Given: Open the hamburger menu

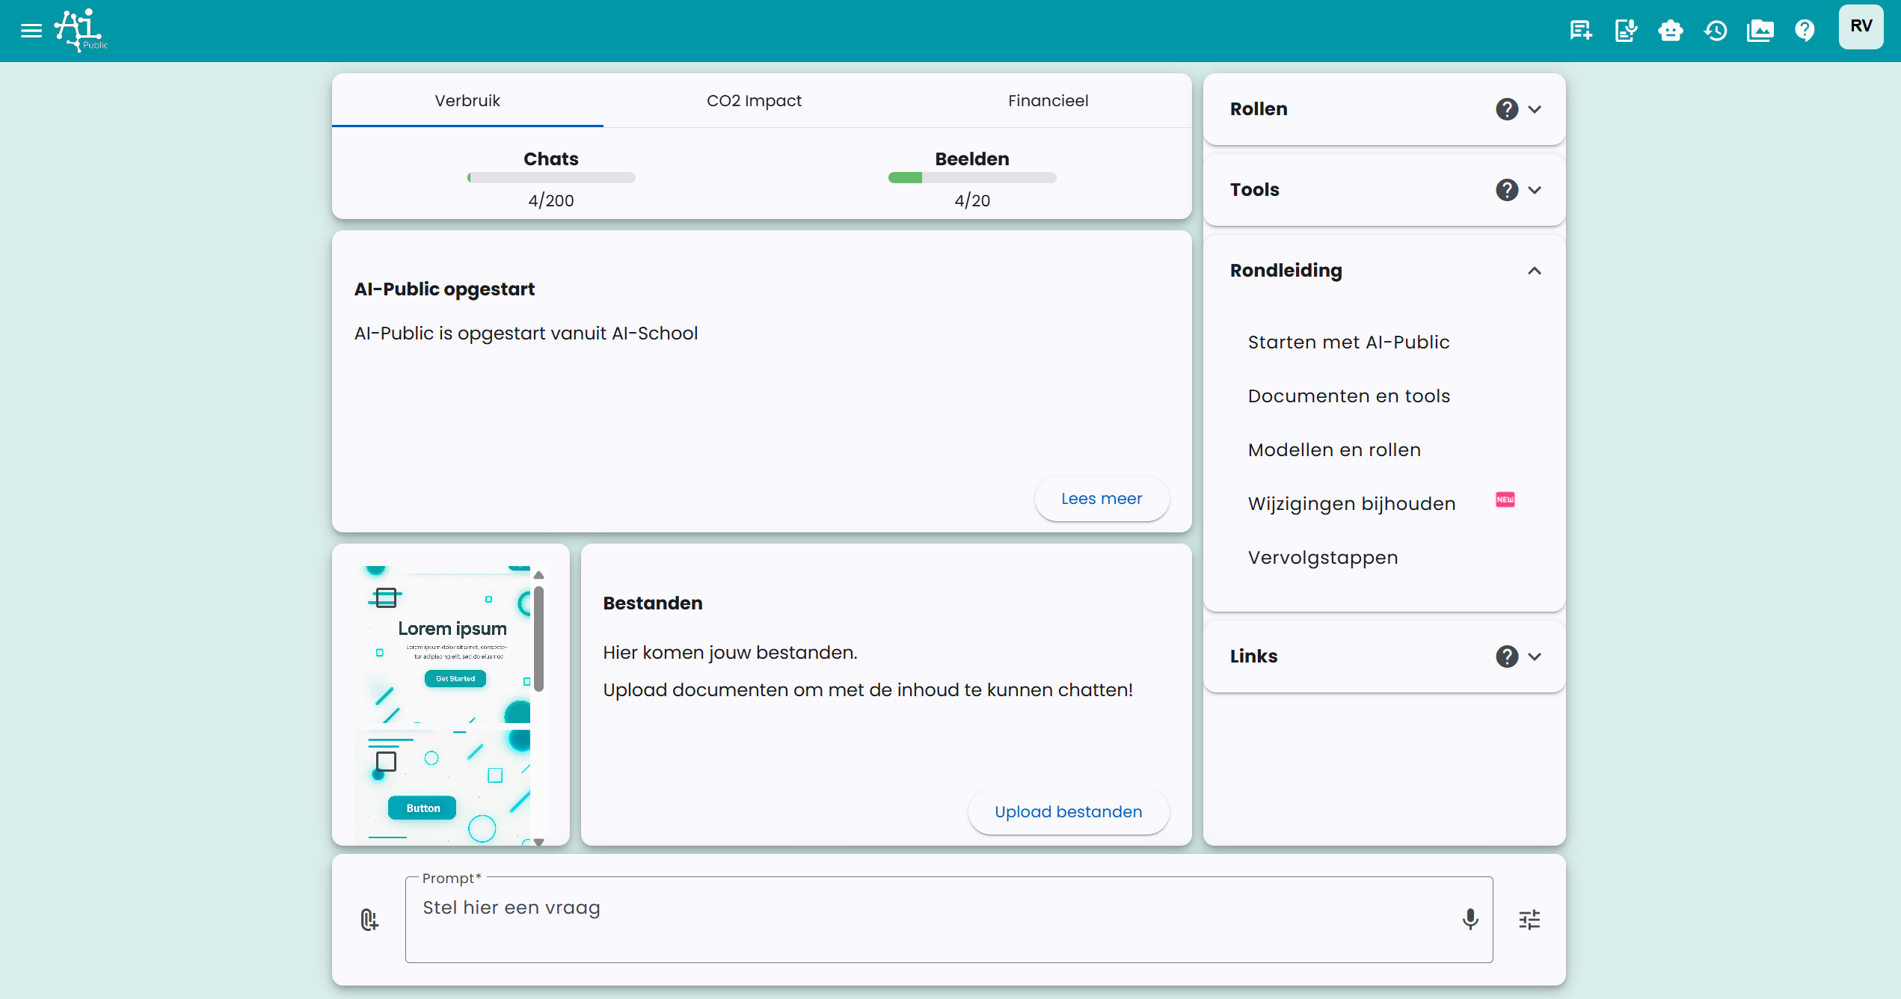Looking at the screenshot, I should 31,31.
